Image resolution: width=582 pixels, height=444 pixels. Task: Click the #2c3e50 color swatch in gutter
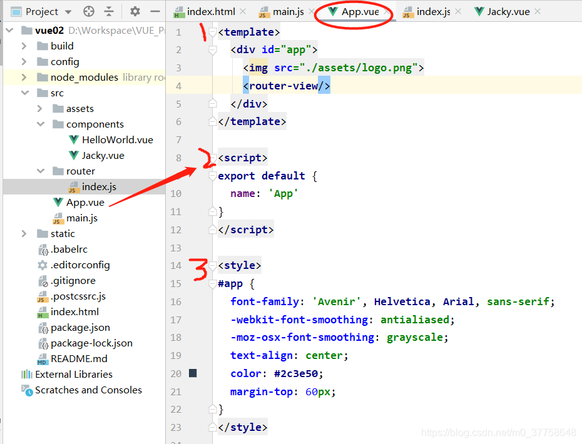pos(193,373)
